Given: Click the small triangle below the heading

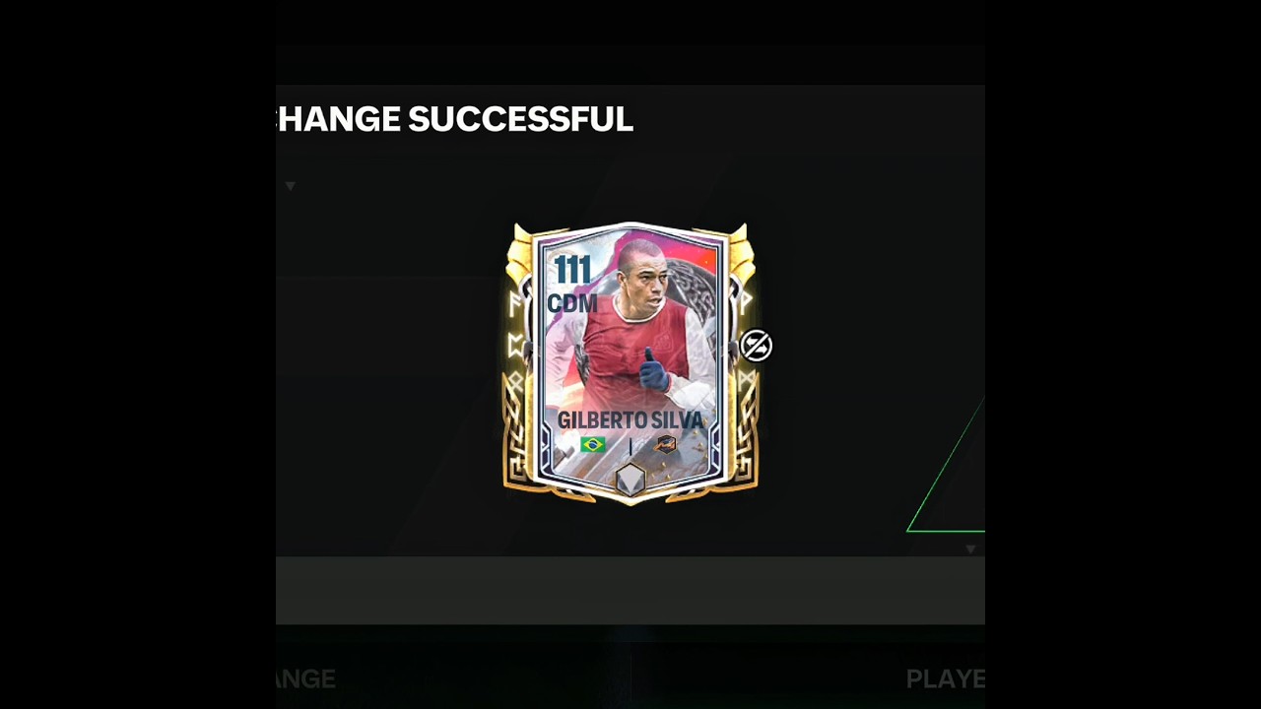Looking at the screenshot, I should tap(290, 185).
